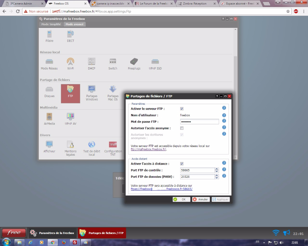
Task: Switch to Le Forum de la Freebox tab
Action: click(154, 4)
